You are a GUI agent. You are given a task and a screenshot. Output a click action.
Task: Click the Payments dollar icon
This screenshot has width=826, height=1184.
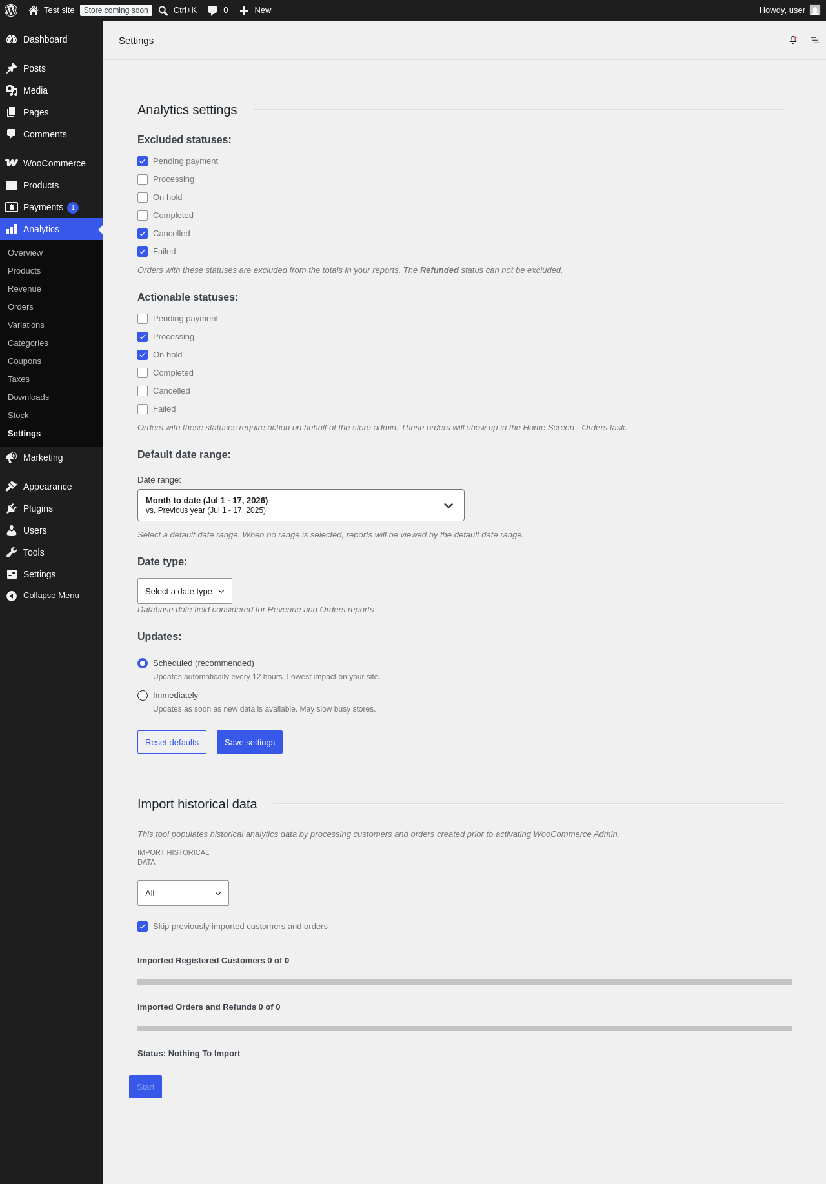(x=12, y=207)
